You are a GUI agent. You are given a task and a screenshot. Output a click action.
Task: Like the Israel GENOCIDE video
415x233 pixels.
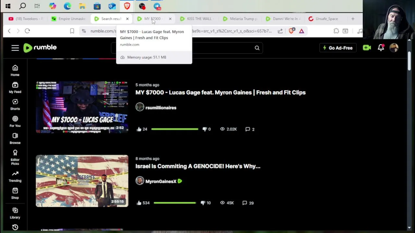click(x=143, y=203)
